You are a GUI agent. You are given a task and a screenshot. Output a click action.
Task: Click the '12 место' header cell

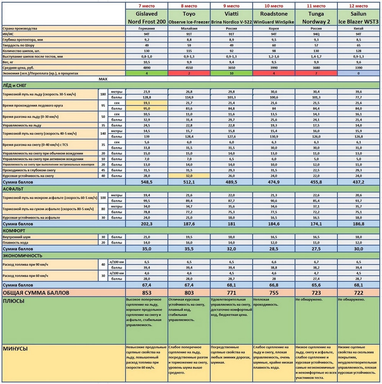pyautogui.click(x=358, y=6)
